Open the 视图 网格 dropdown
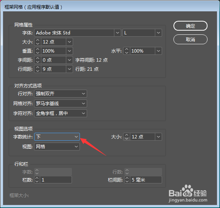 57,147
